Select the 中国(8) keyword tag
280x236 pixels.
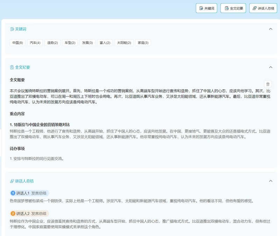tap(17, 43)
